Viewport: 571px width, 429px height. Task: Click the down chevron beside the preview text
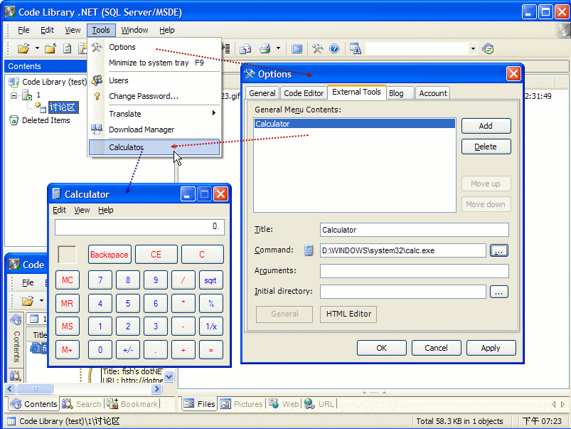click(169, 376)
